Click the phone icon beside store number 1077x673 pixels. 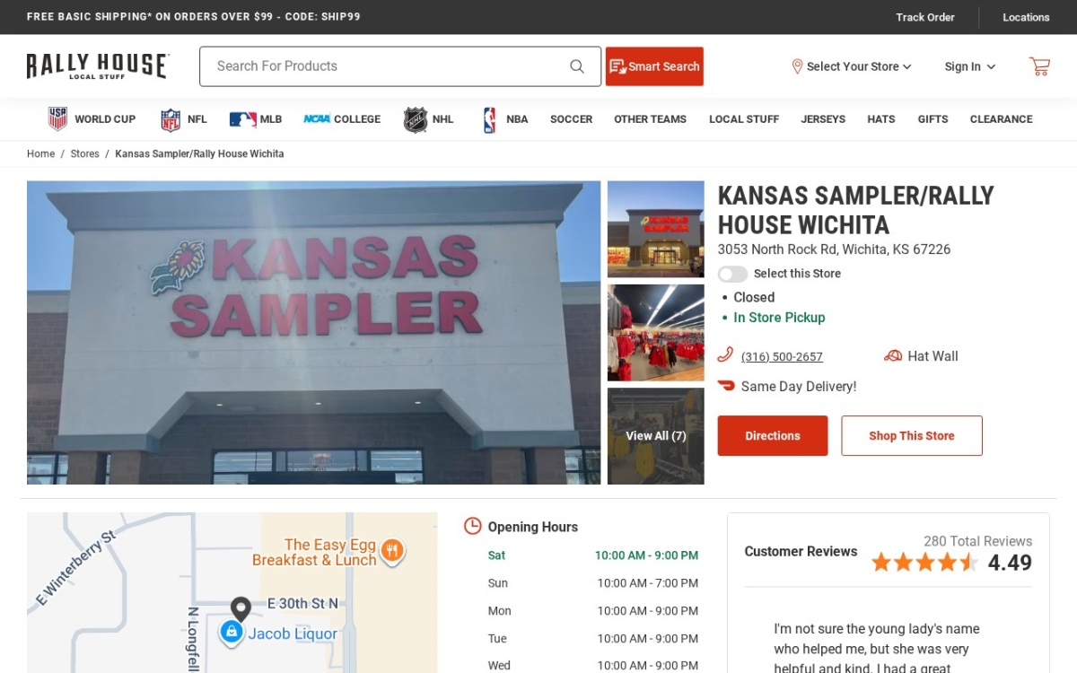725,355
